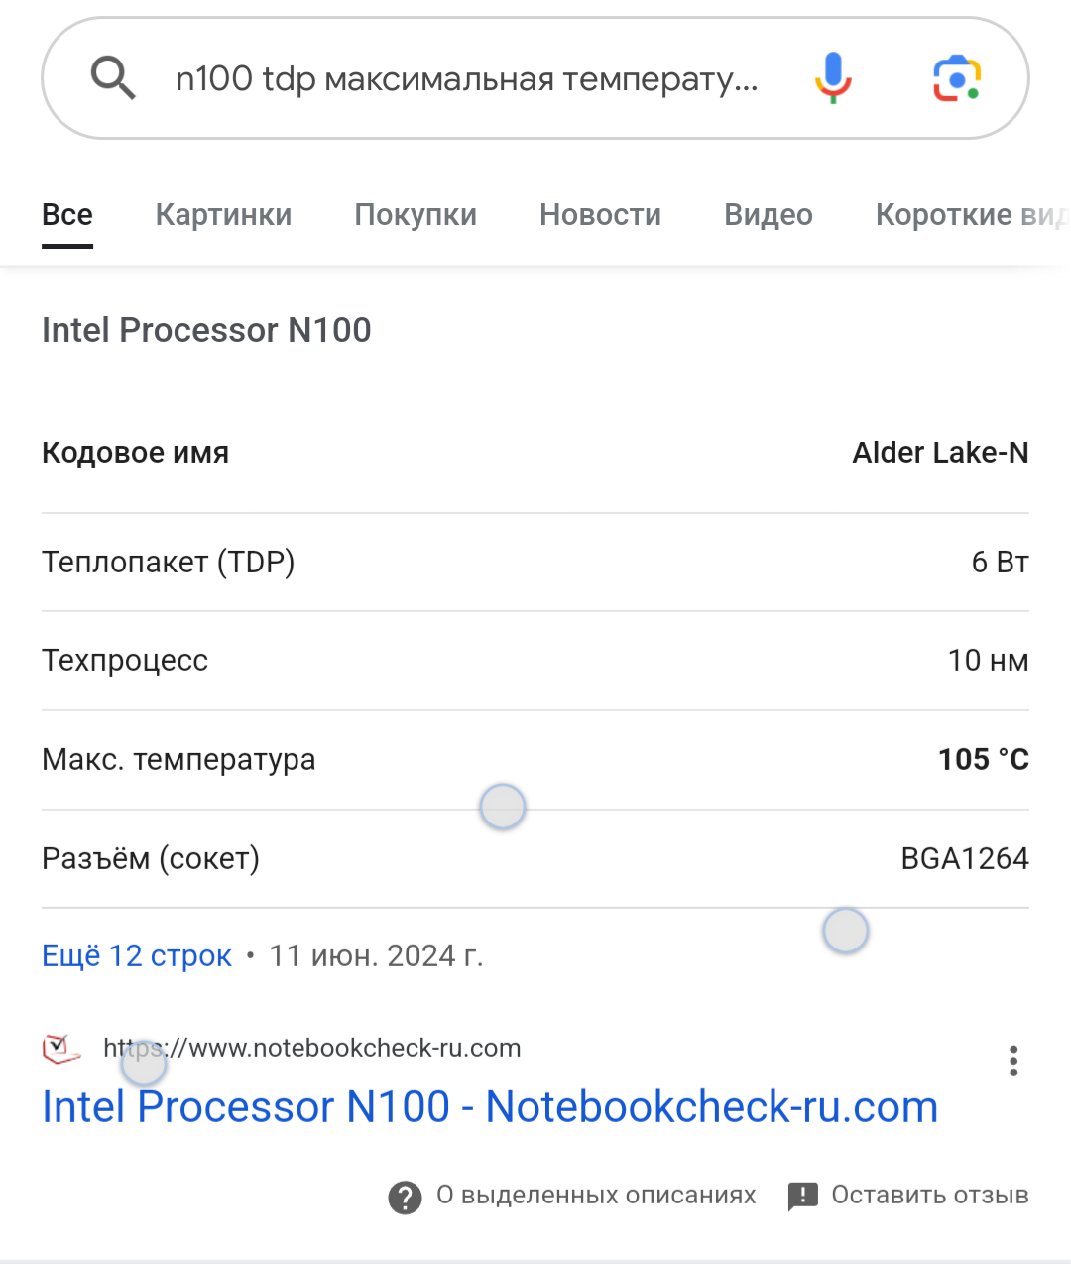Open the Короткие видео tab
This screenshot has height=1264, width=1071.
click(x=967, y=215)
